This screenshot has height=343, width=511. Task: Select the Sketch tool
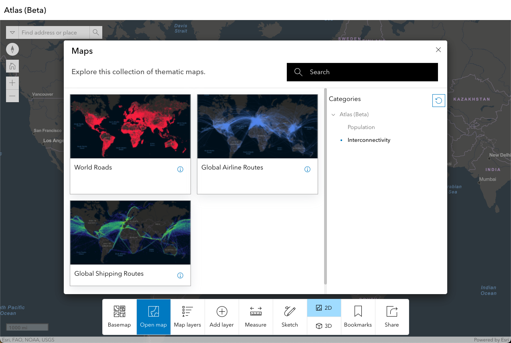(x=290, y=317)
